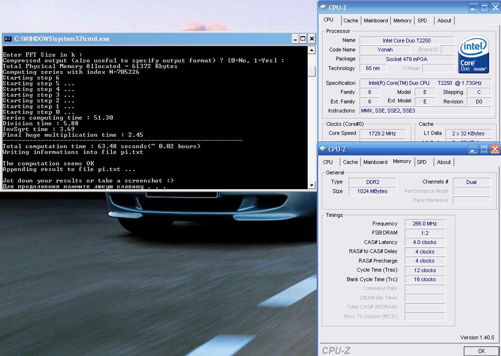The width and height of the screenshot is (501, 356).
Task: Select the Memory tab in the lower CPU-Z window
Action: click(402, 162)
